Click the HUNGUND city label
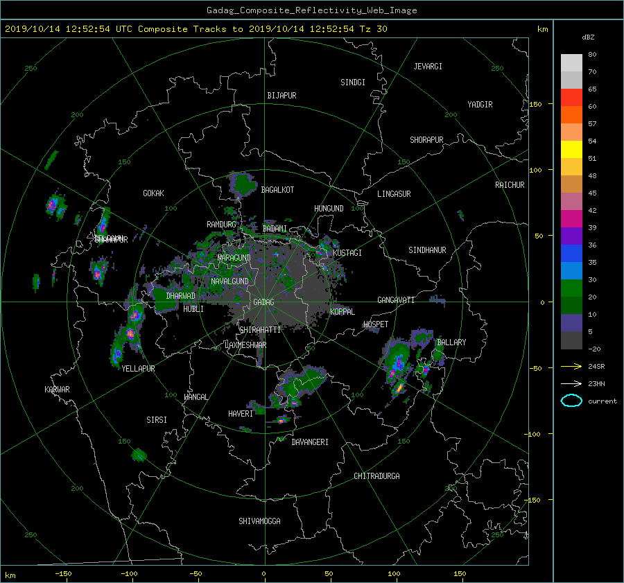 [x=329, y=209]
